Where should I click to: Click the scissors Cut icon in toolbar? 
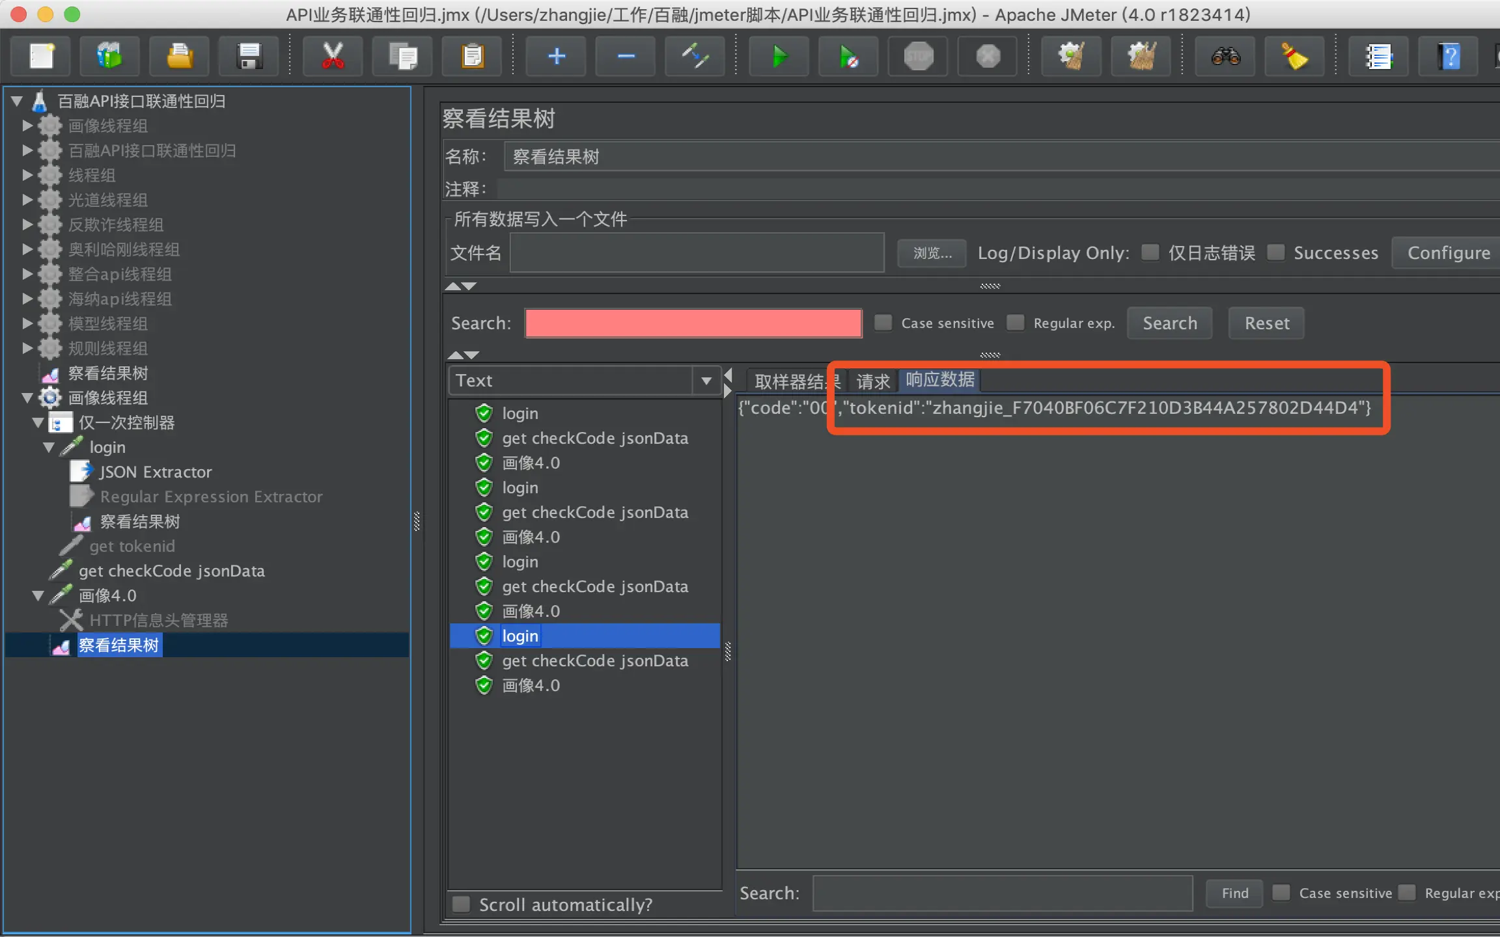point(333,57)
